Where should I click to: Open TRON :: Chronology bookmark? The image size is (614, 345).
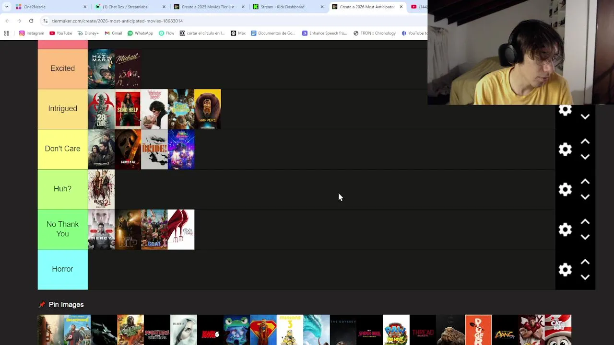tap(375, 33)
